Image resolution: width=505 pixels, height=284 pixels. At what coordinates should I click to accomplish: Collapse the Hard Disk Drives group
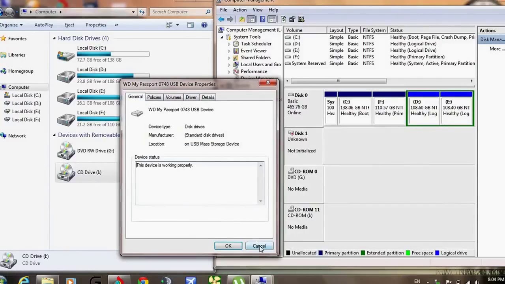[x=54, y=38]
